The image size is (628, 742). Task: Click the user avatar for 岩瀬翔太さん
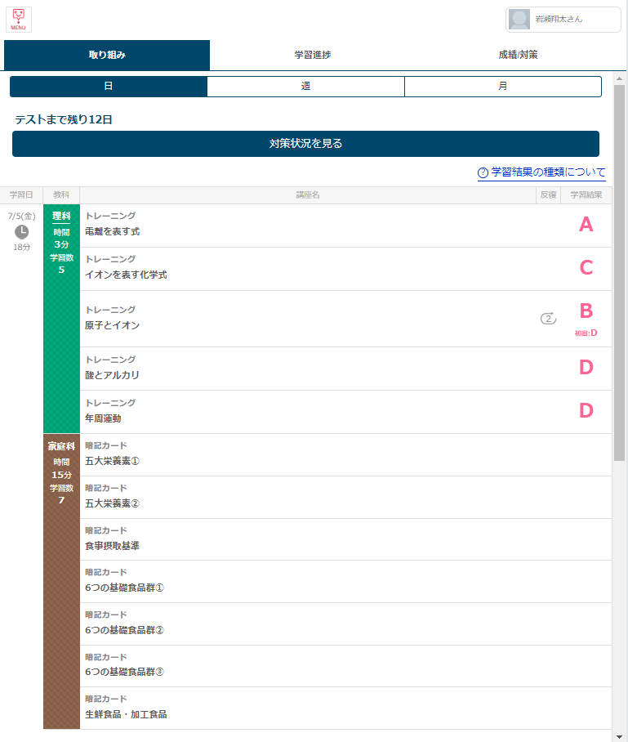519,20
